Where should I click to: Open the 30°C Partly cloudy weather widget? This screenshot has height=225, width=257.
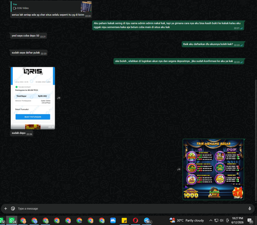tap(187, 220)
